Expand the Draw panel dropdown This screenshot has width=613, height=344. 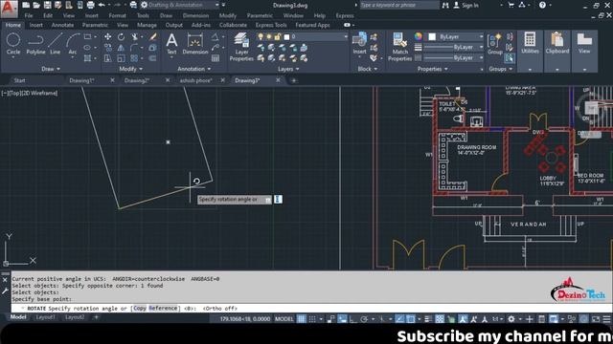(x=51, y=69)
